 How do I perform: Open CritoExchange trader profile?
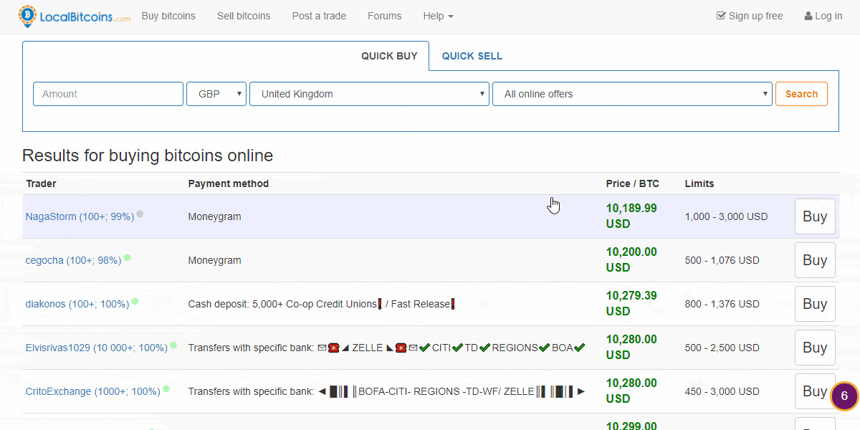(x=93, y=391)
